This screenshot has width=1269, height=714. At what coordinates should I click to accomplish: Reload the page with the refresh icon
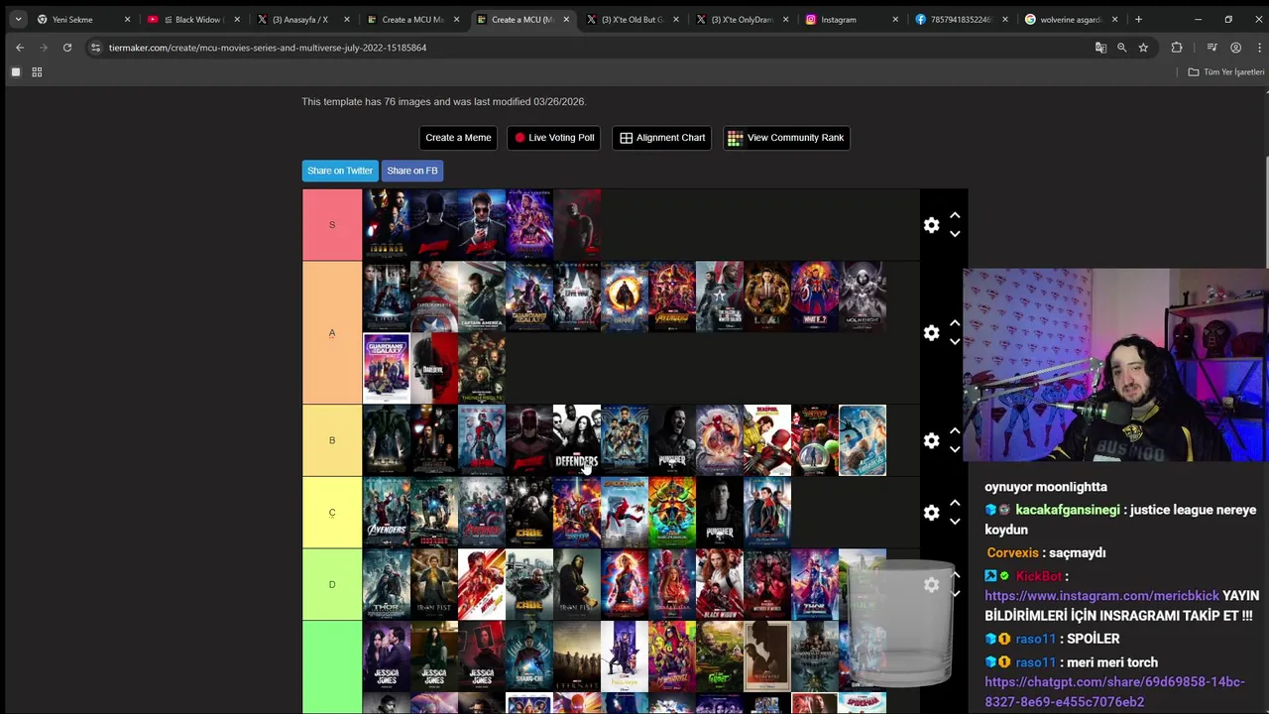pos(67,48)
